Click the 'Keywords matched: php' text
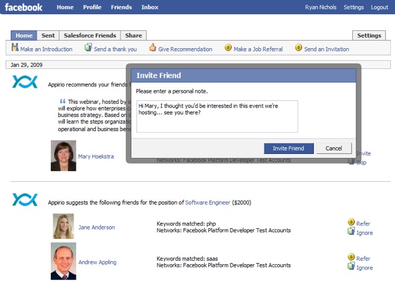 click(186, 223)
